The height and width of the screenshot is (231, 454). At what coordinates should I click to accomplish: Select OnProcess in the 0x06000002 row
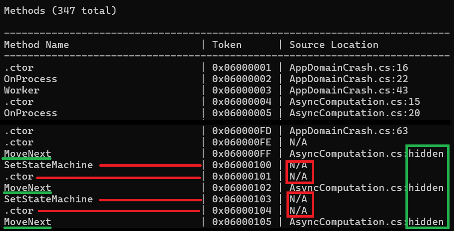pos(30,79)
